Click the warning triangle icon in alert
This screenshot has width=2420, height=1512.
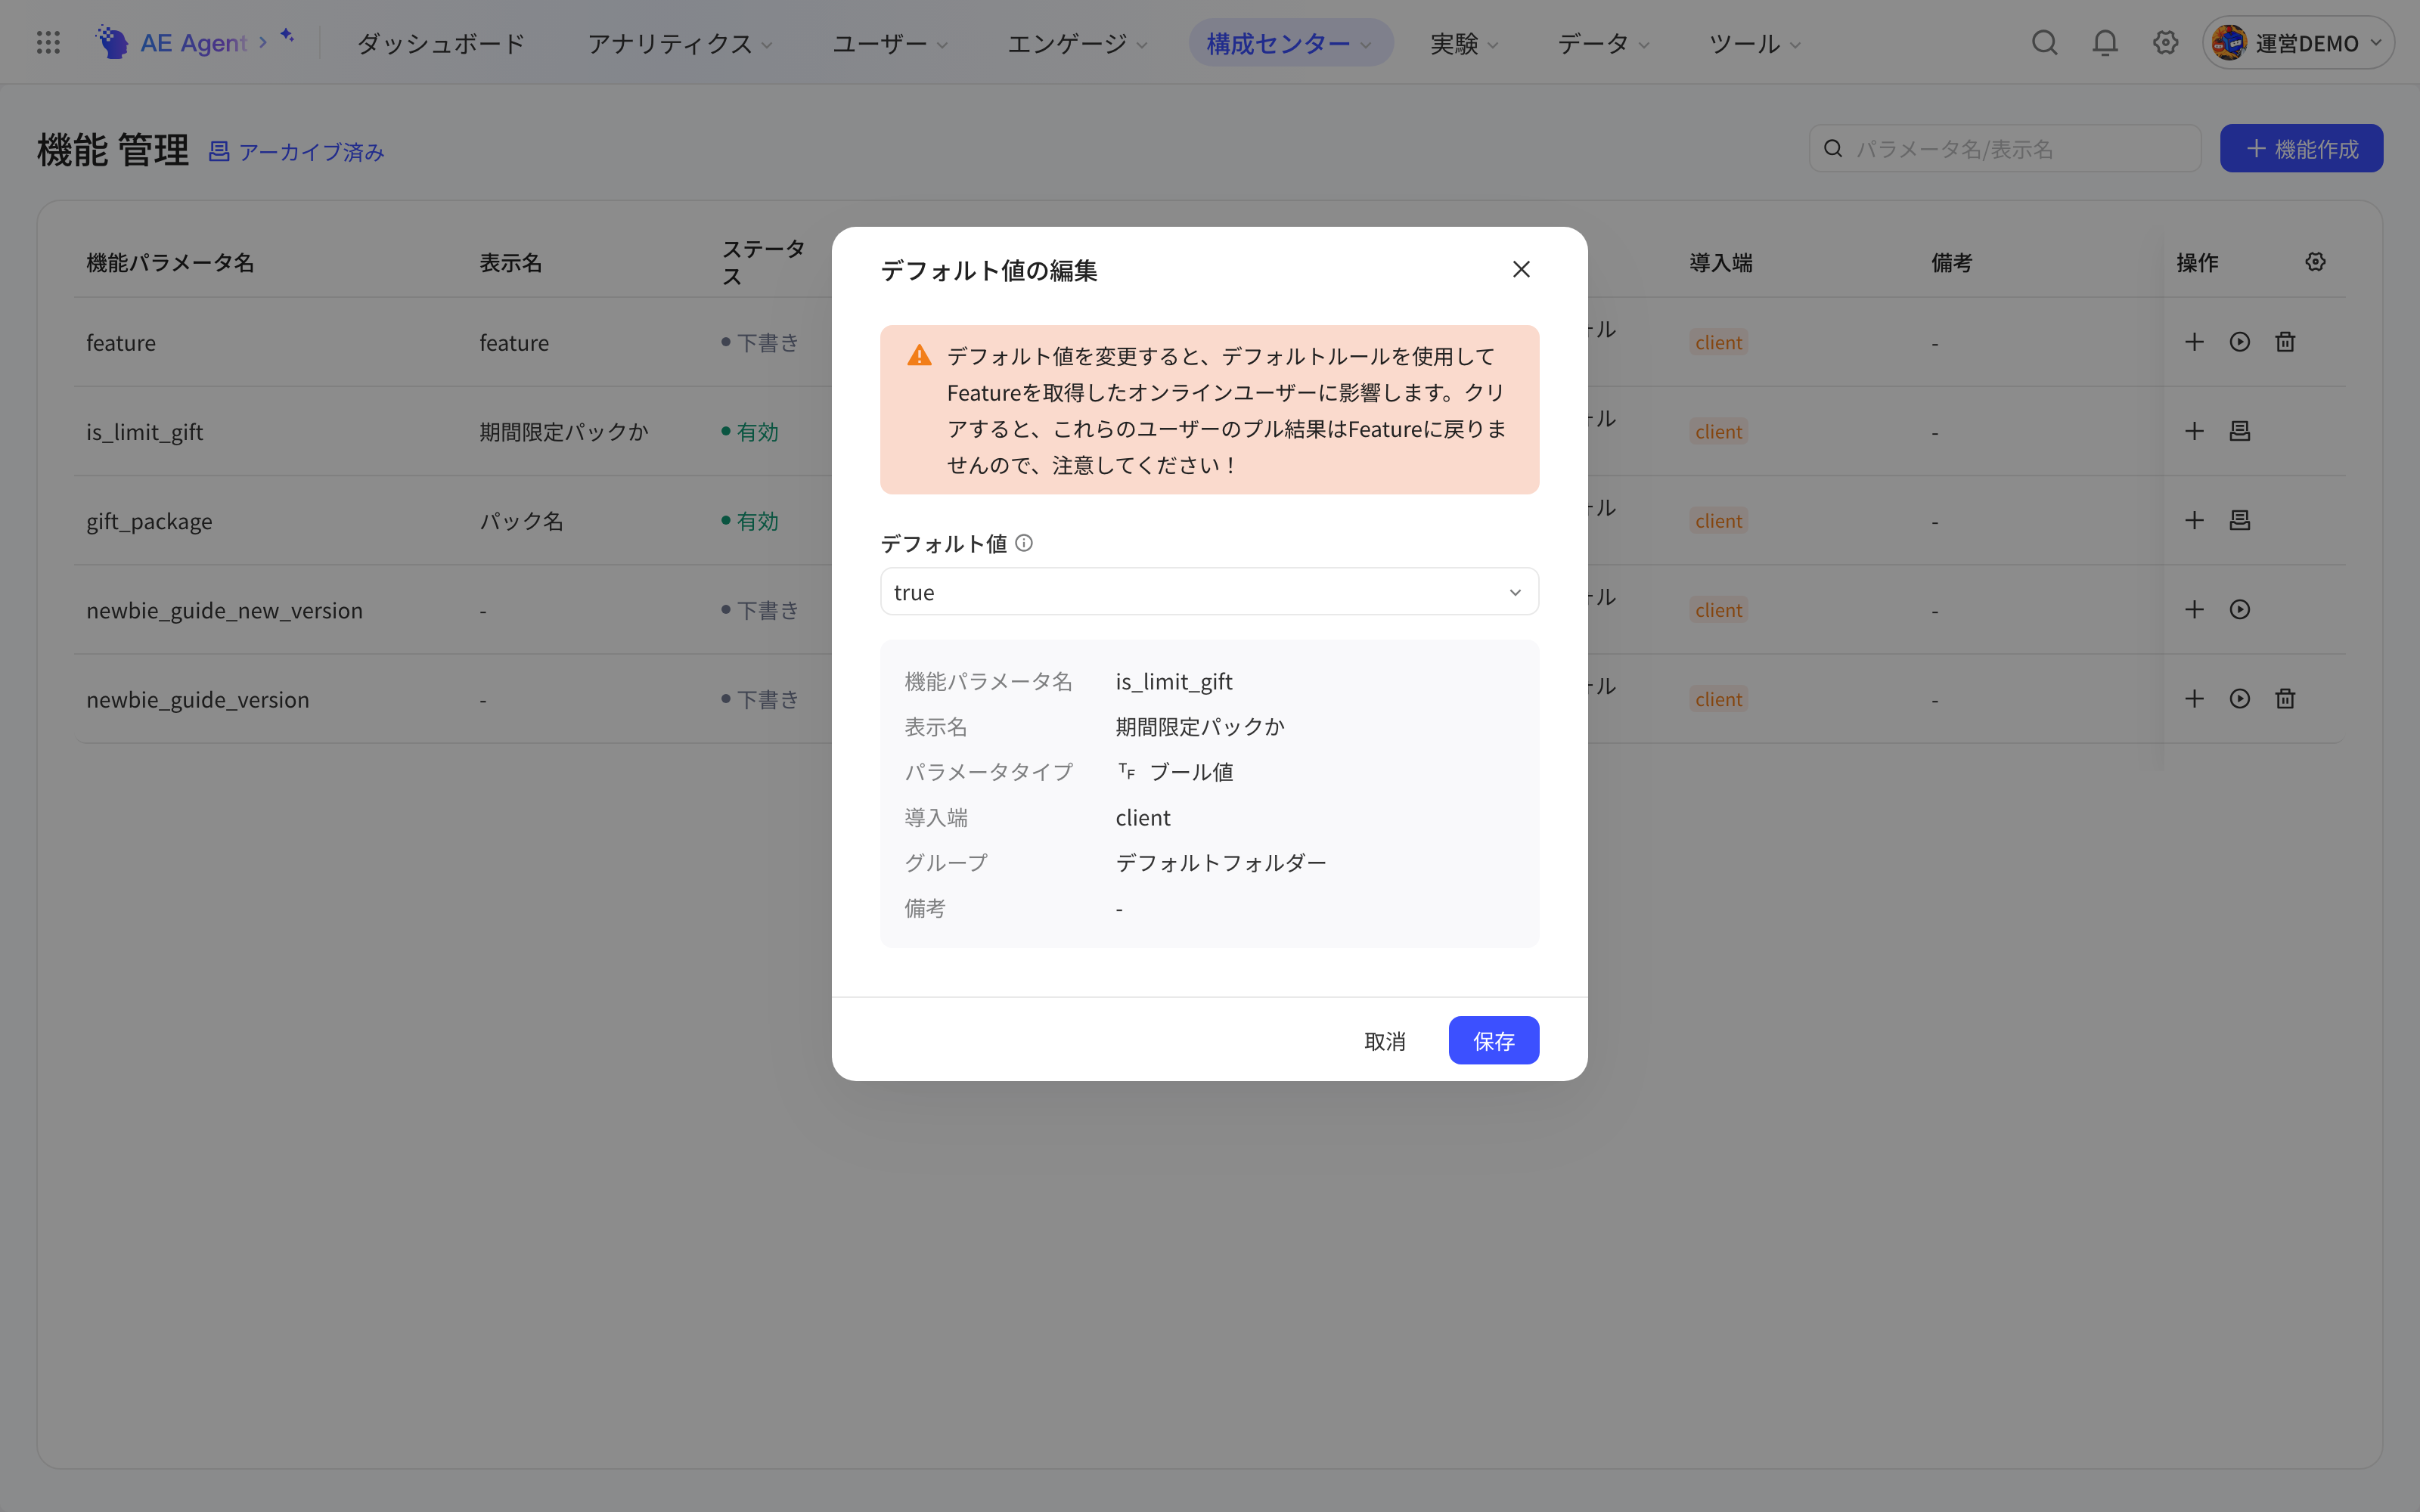(x=919, y=355)
